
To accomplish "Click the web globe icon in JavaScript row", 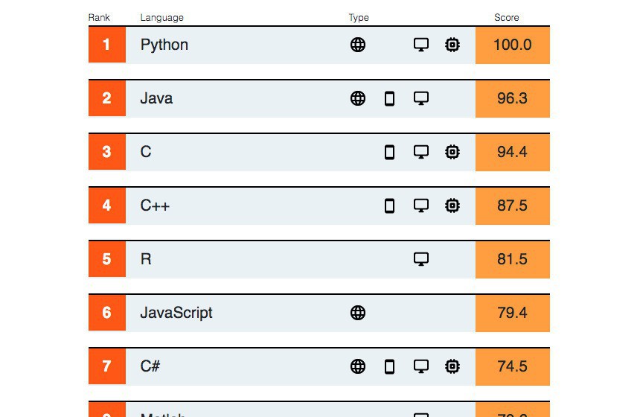I will pos(358,313).
